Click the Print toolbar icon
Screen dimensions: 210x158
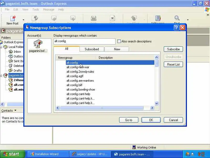(x=93, y=18)
